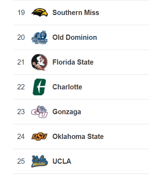Open the Southern Miss team link
Screen dimensions: 149x177
tap(76, 13)
